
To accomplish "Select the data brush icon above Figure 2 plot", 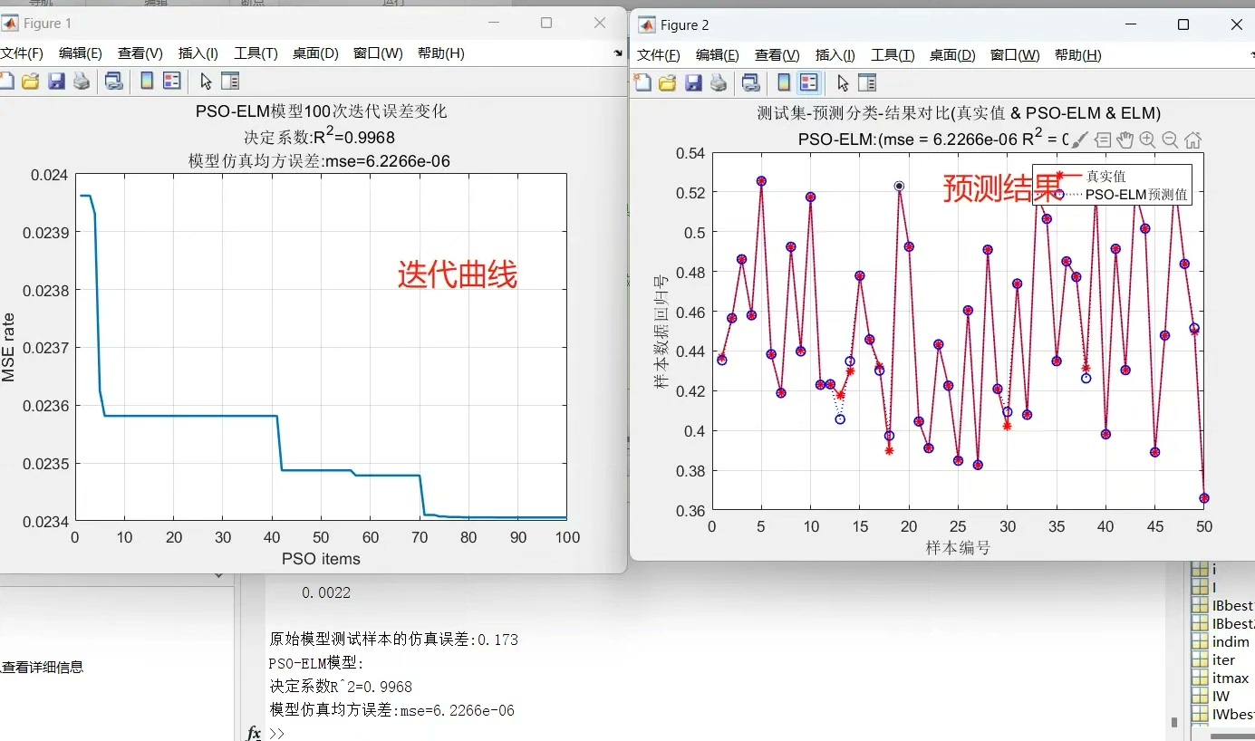I will [x=1080, y=140].
